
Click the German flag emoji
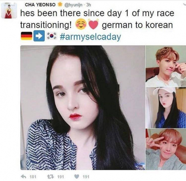(x=26, y=36)
